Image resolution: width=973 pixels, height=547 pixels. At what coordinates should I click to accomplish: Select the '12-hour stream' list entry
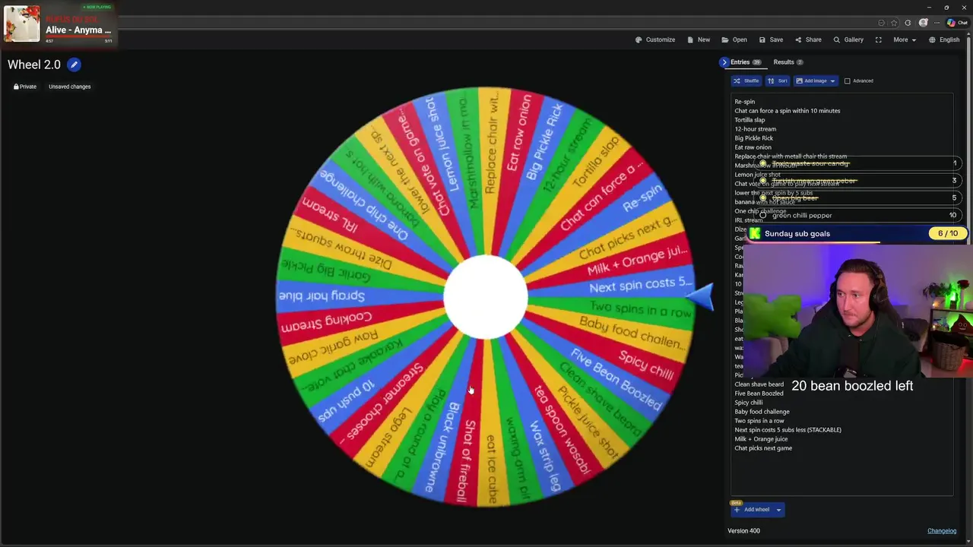click(756, 129)
